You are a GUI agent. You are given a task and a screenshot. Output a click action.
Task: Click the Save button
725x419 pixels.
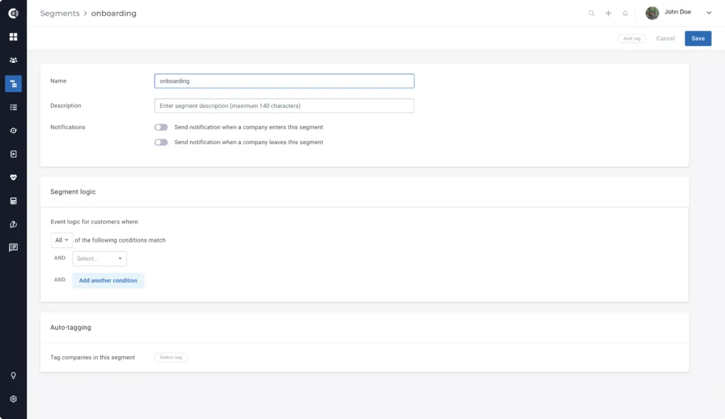[x=698, y=39]
